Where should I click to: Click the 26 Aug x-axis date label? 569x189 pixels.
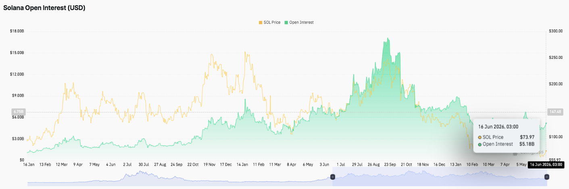point(374,165)
